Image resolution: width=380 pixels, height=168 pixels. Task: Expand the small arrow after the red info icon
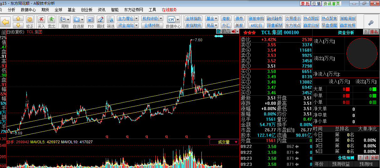coord(238,32)
